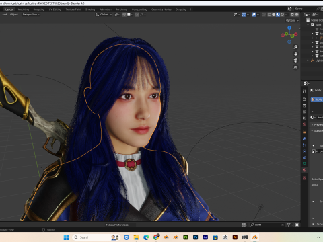Open the transform pivot point dropdown
This screenshot has width=323, height=242.
[117, 15]
